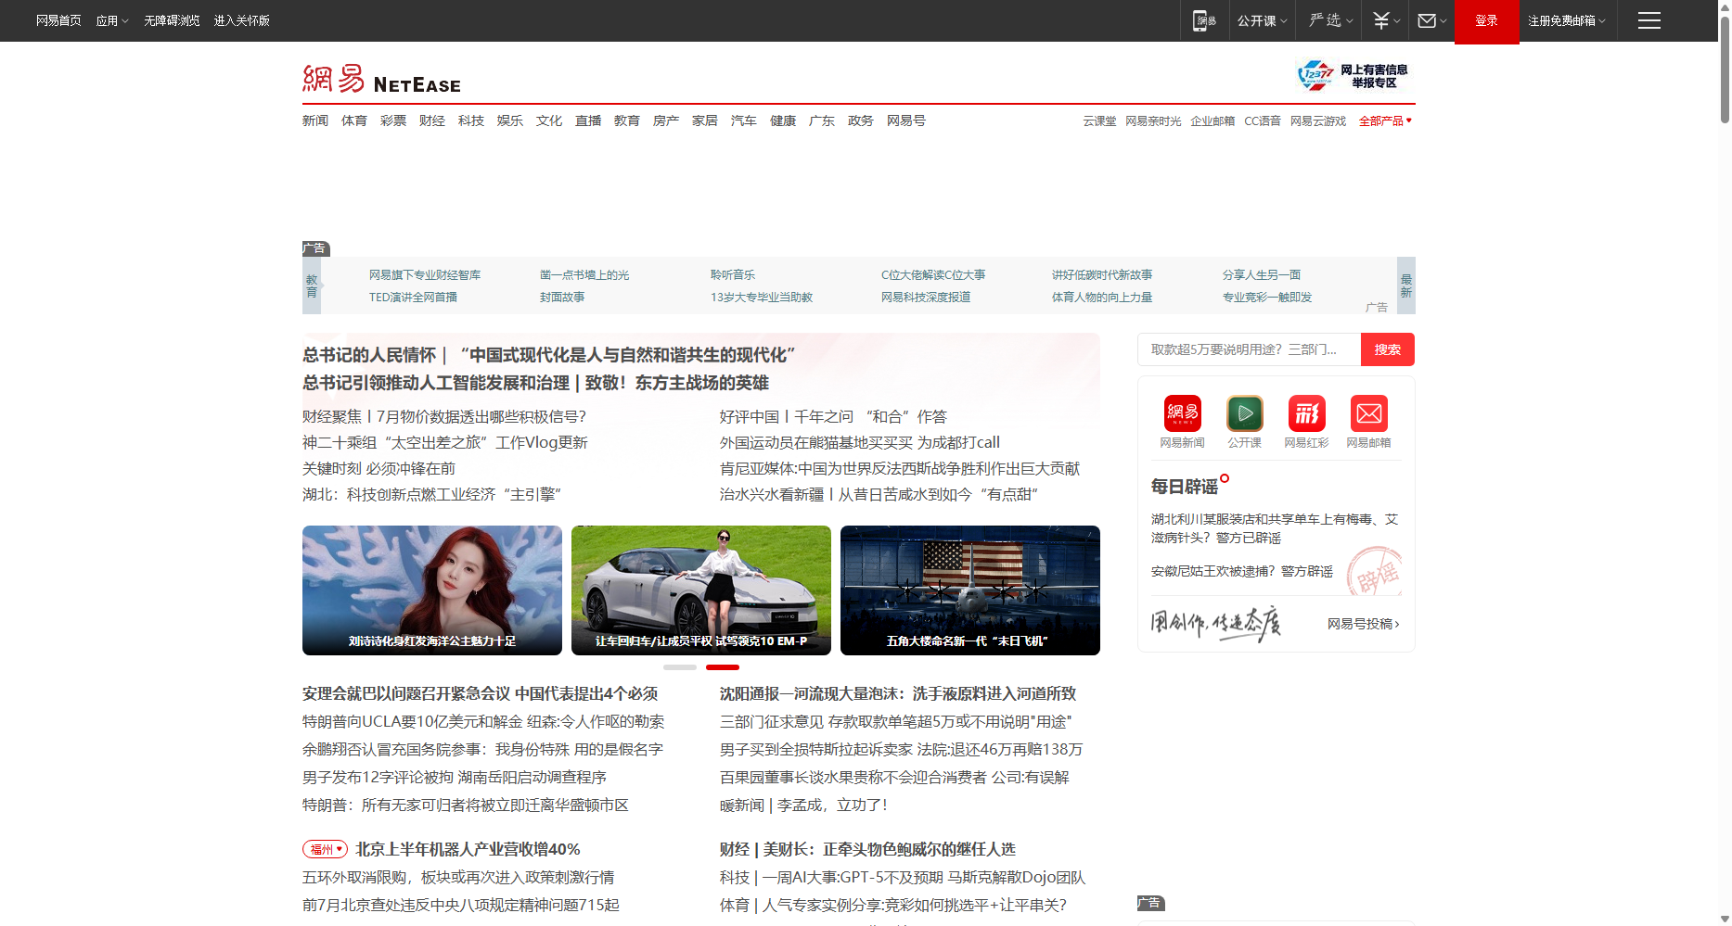Open the 财经 navigation tab

pos(432,121)
